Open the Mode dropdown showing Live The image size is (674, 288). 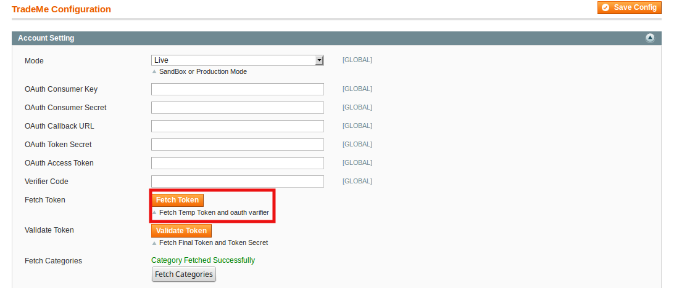coord(238,60)
